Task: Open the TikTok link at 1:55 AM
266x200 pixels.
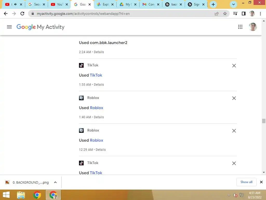Action: pyautogui.click(x=96, y=75)
